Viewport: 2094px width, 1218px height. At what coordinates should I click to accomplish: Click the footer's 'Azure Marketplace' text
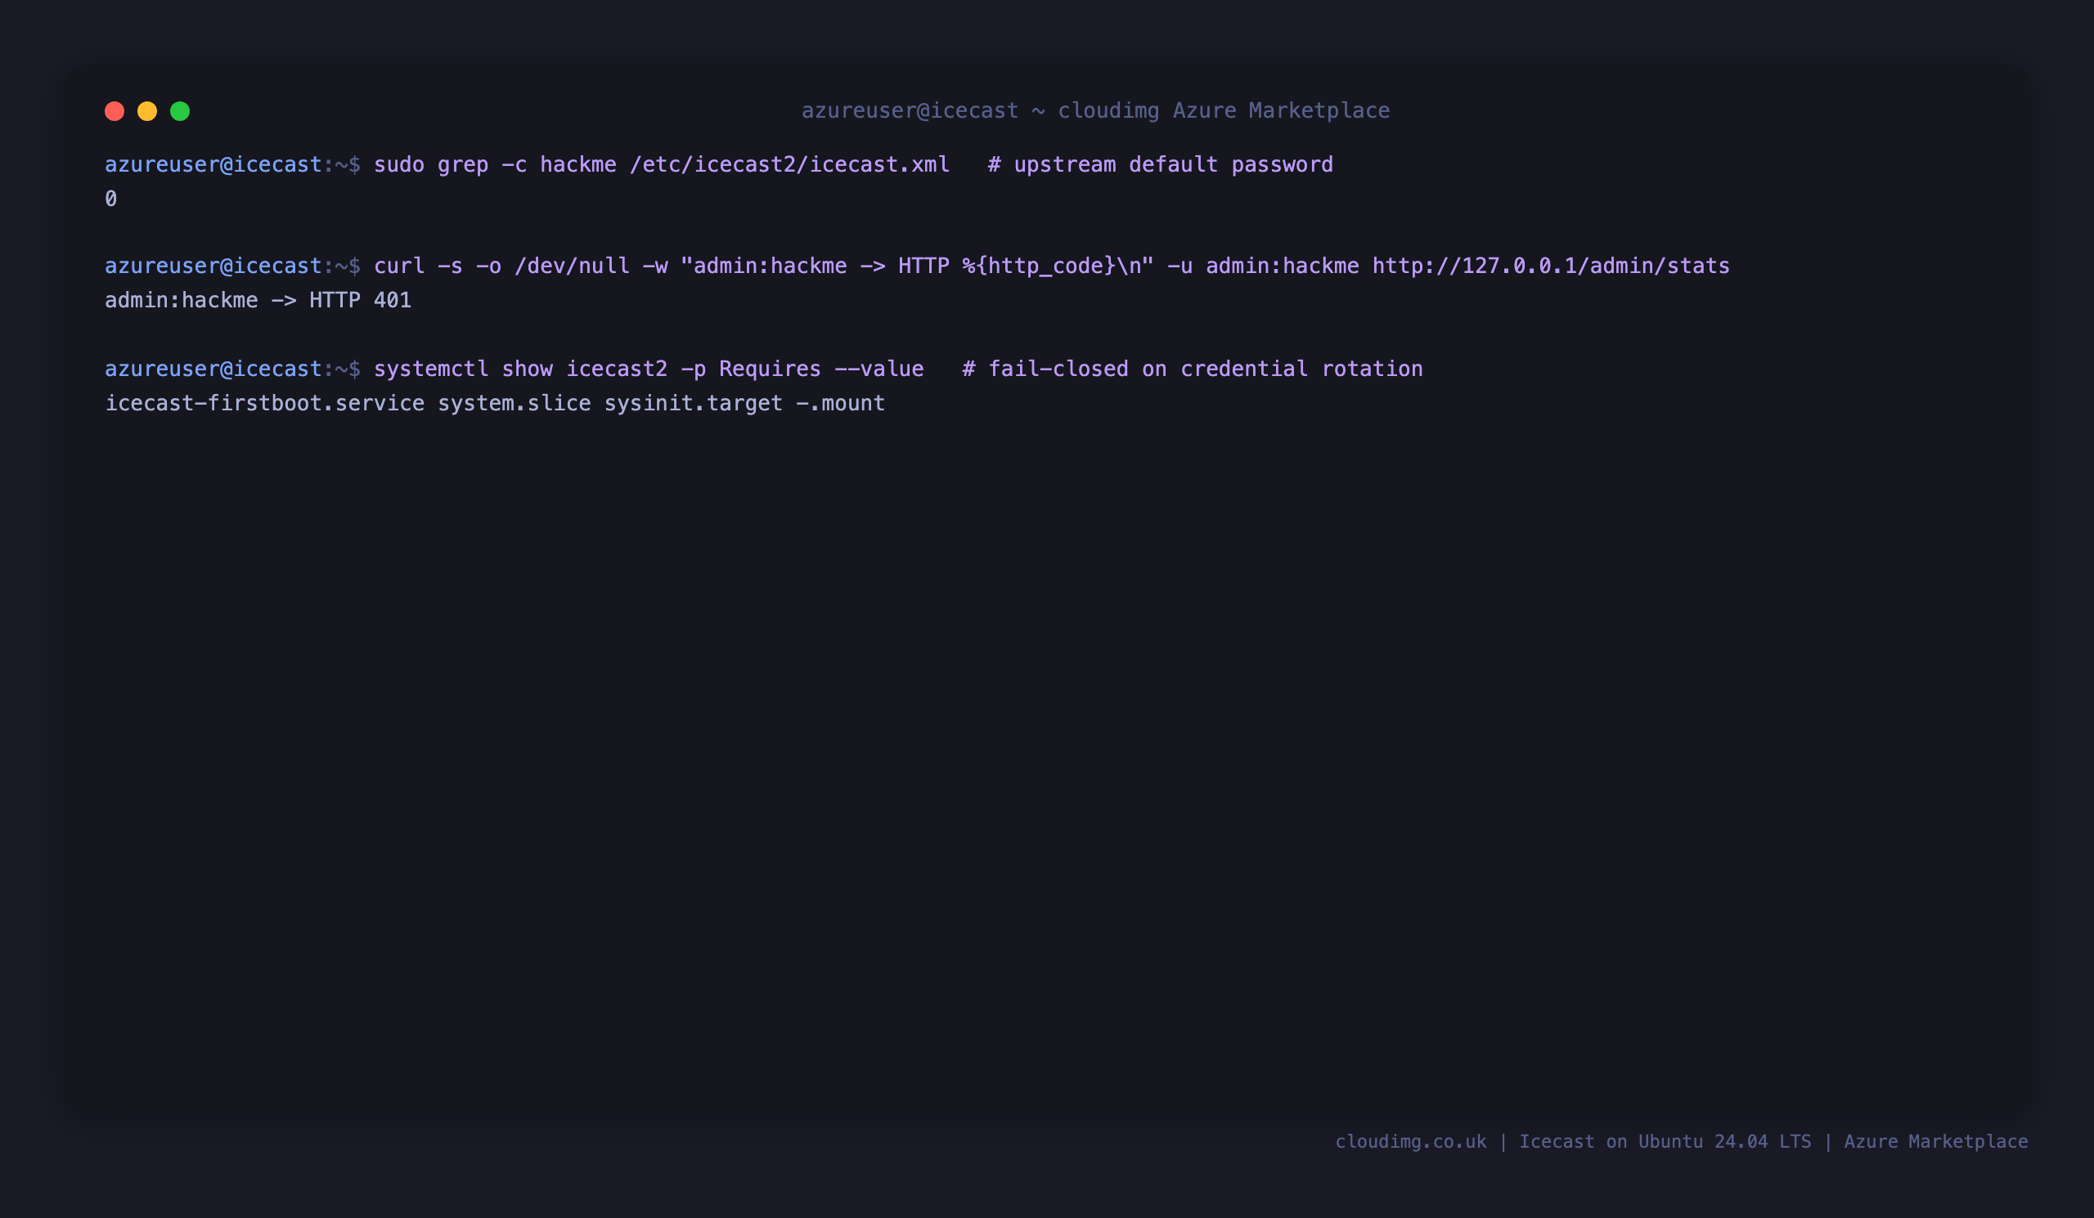(1936, 1142)
